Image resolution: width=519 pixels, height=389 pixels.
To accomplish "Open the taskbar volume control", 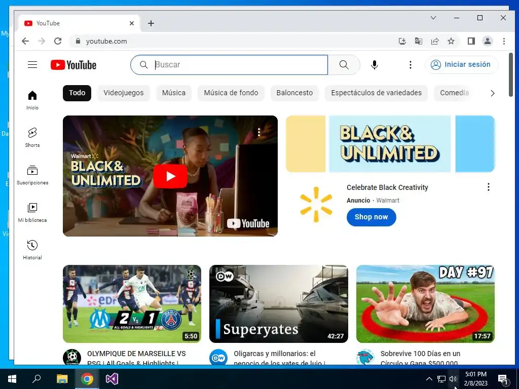I will pos(453,379).
